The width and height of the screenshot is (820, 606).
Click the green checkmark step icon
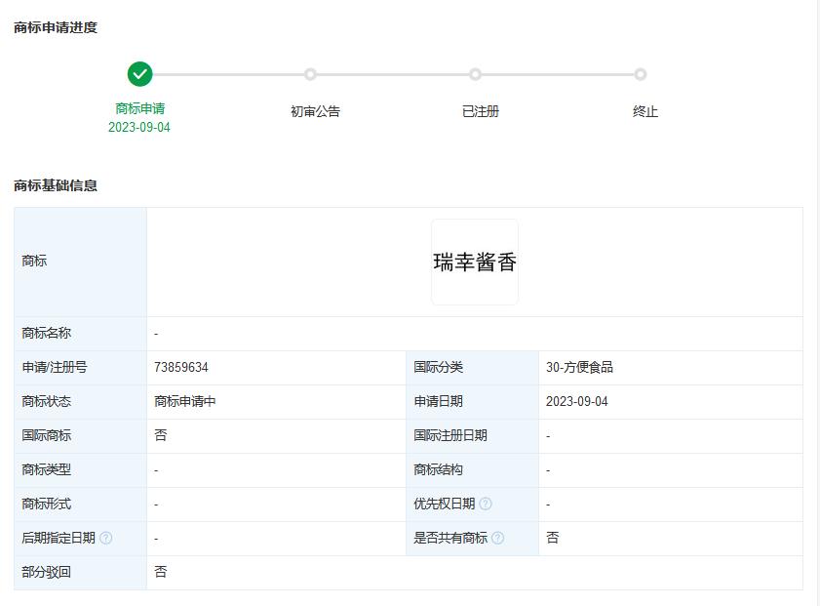(x=139, y=74)
